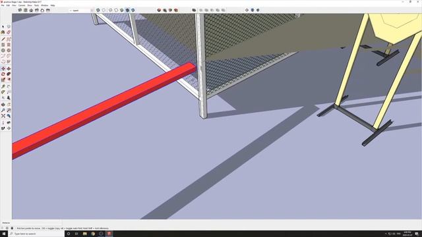Choose the Axes tool
Screen dimensions: 422x237
pos(3,98)
